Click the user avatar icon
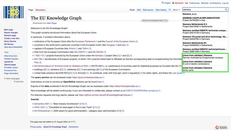This screenshot has height=130, width=231. 173,3
